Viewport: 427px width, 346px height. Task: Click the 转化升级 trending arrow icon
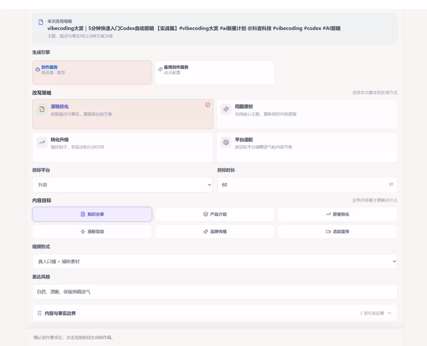point(42,142)
